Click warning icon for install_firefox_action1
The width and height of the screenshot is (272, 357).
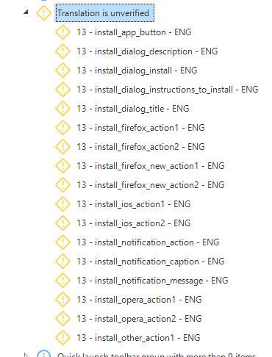62,128
